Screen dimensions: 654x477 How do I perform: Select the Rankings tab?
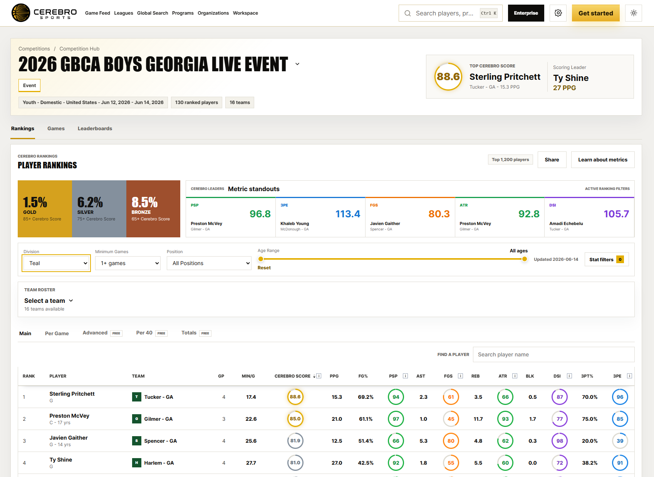pos(23,129)
